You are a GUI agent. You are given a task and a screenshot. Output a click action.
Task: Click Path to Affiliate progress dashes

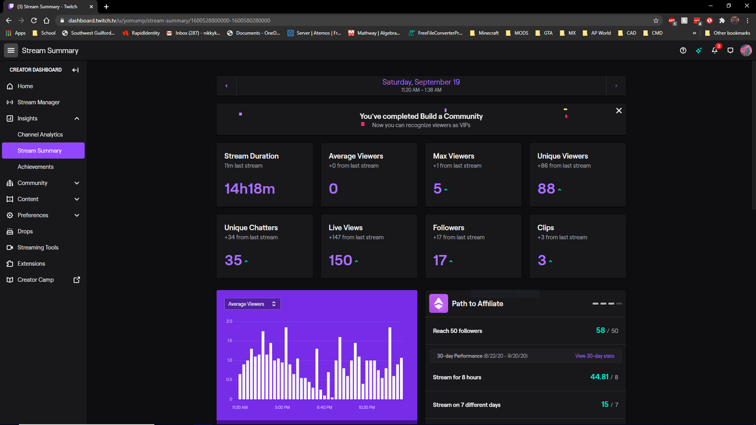(x=607, y=303)
